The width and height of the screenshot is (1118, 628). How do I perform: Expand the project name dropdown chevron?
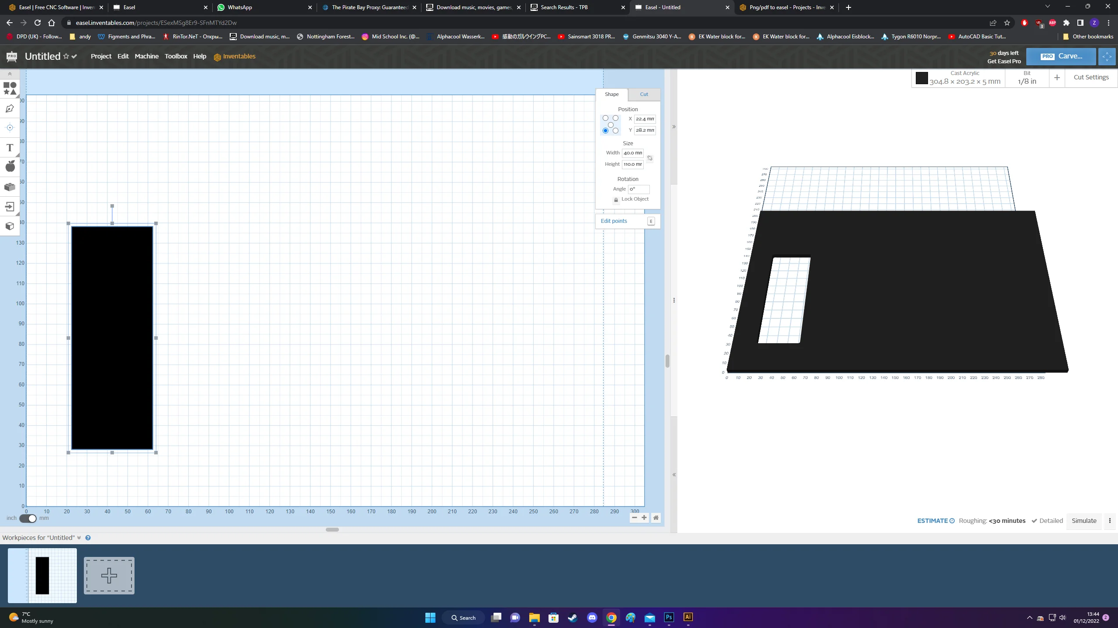[x=74, y=56]
